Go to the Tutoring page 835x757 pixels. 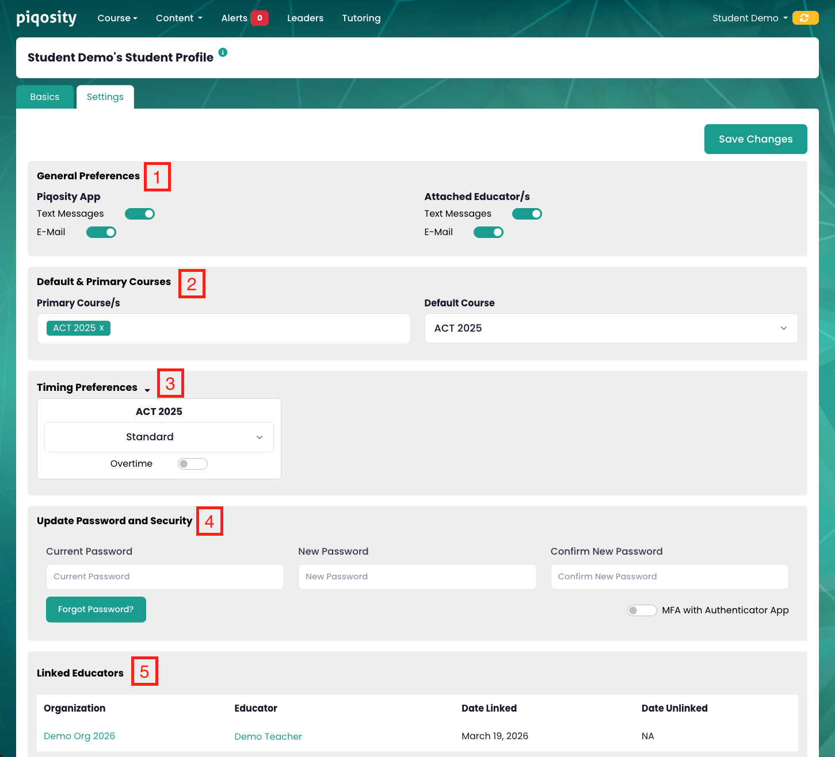point(361,18)
